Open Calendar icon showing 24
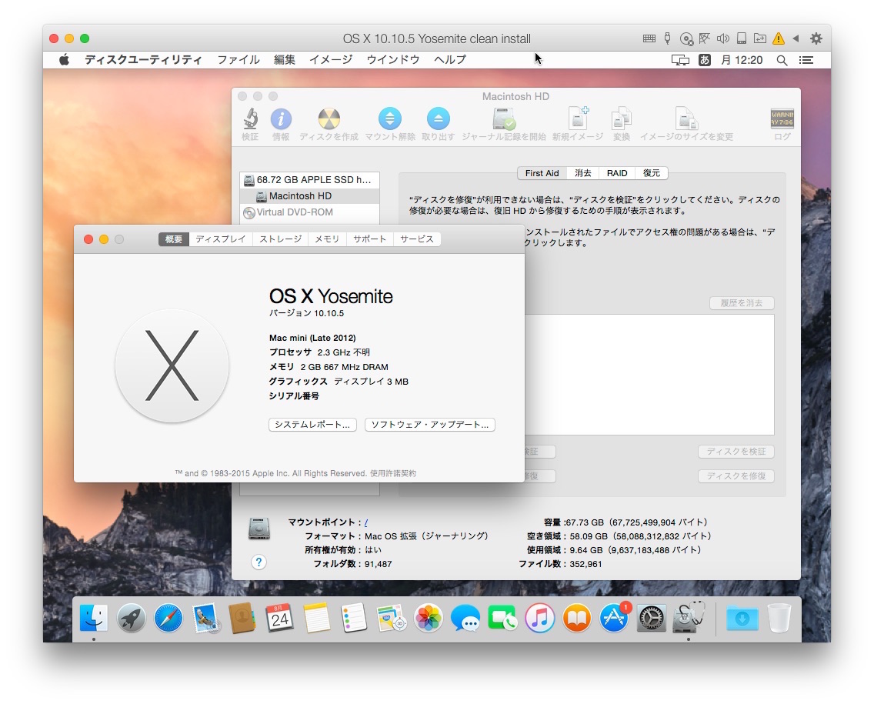The width and height of the screenshot is (874, 704). 279,618
